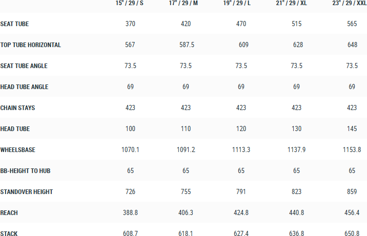
Task: Click the 19" / 29 / L column header
Action: click(241, 4)
